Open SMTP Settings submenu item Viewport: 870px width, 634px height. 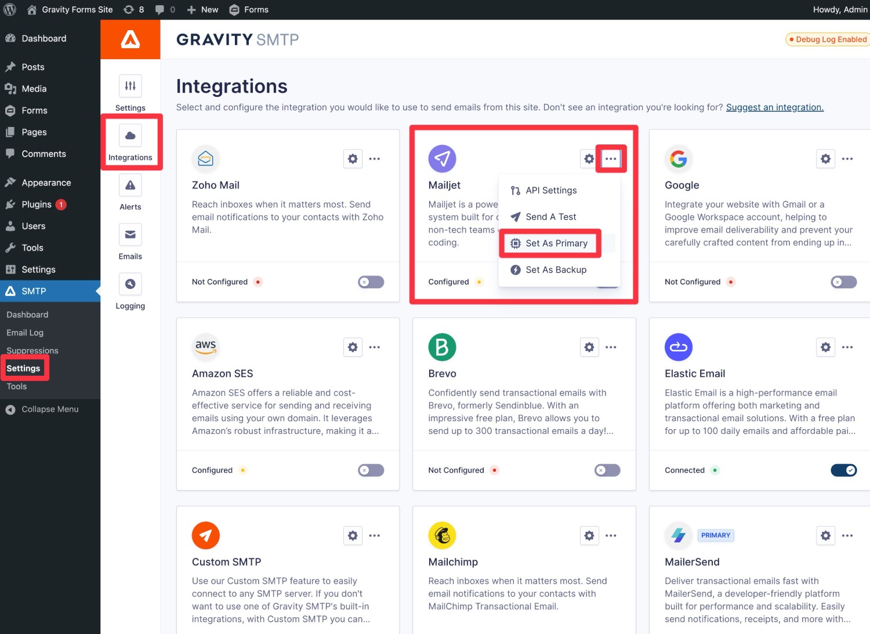[x=23, y=368]
